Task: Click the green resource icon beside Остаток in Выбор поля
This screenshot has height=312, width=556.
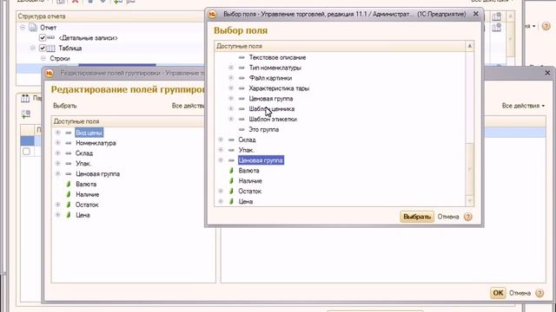Action: 232,191
